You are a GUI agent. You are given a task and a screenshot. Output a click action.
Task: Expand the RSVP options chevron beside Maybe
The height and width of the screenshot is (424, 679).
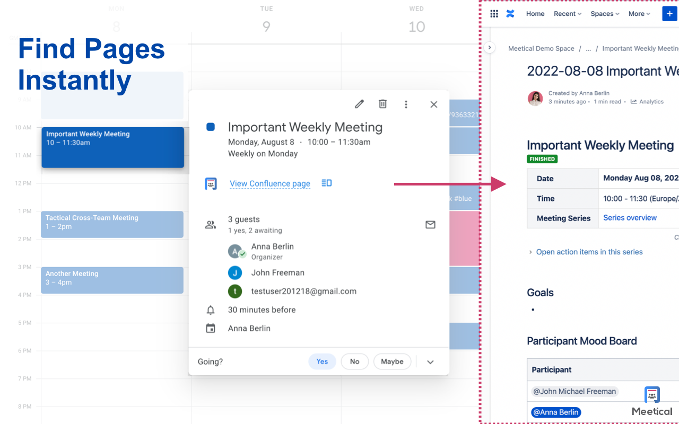[x=430, y=361]
